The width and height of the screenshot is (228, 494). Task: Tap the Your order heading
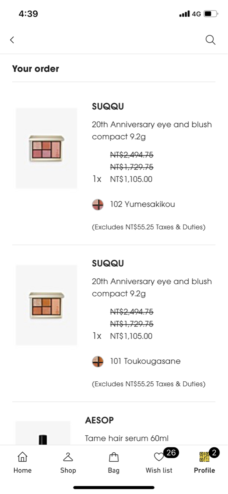(35, 69)
